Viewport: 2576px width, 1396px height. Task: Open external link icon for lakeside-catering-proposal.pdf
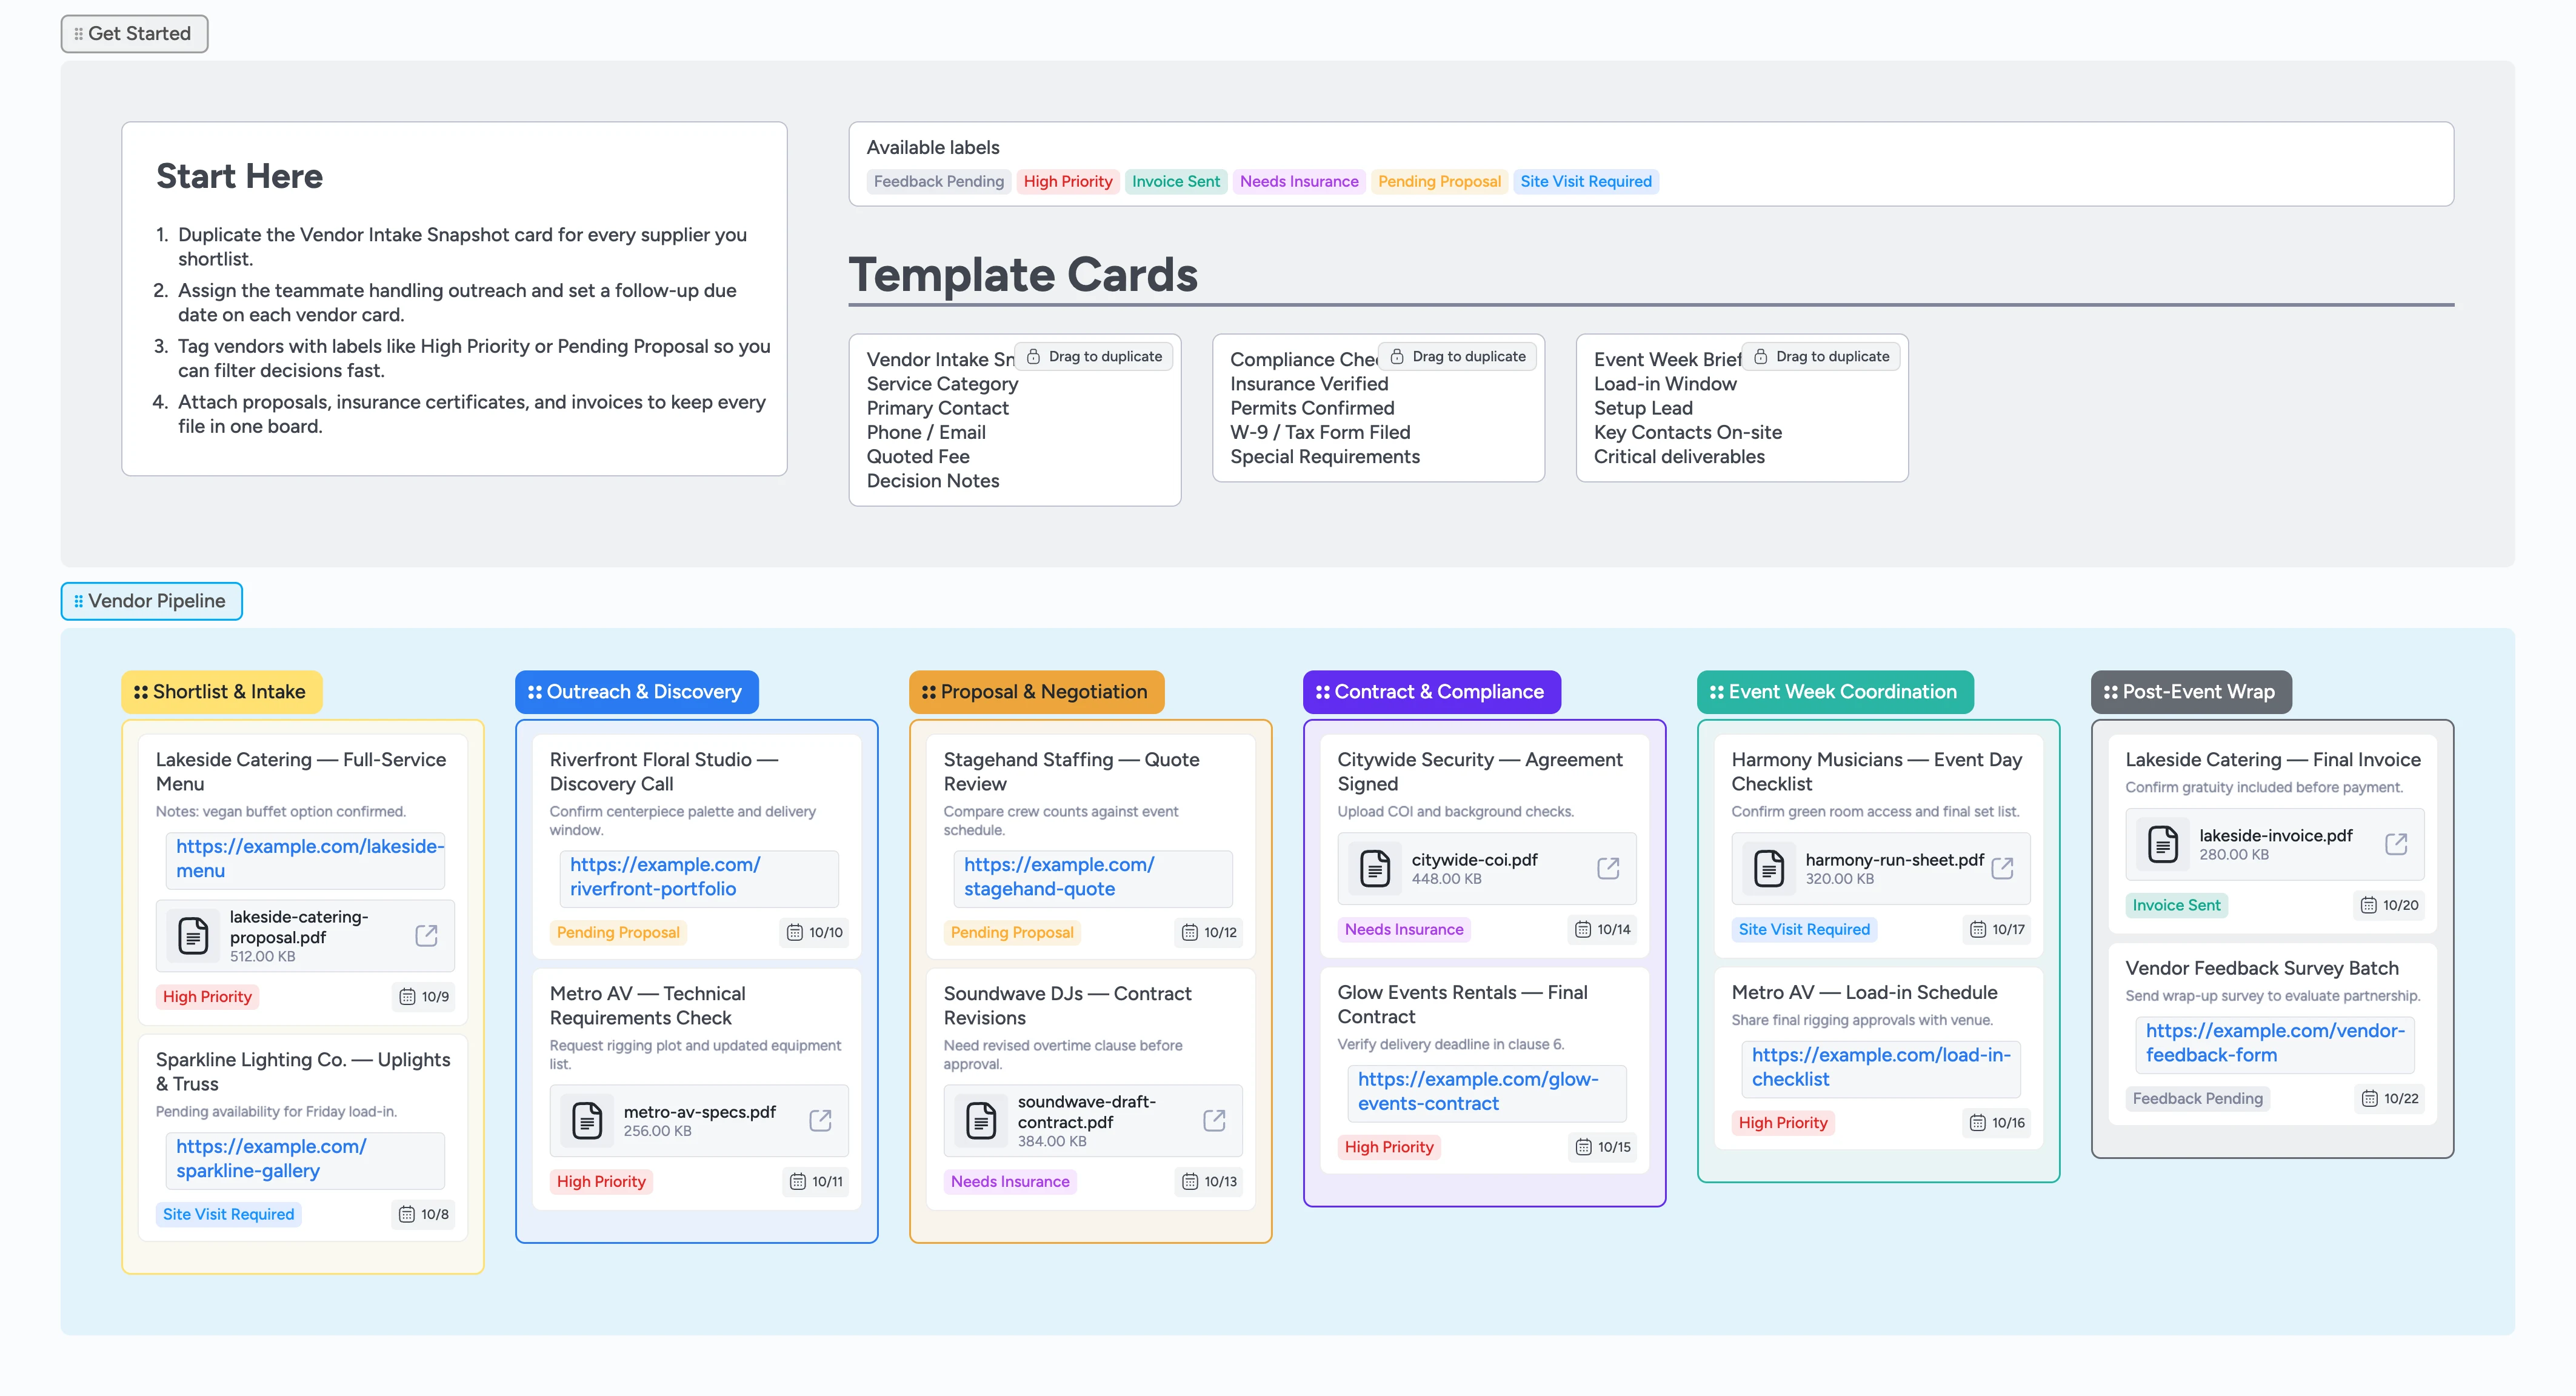click(426, 936)
